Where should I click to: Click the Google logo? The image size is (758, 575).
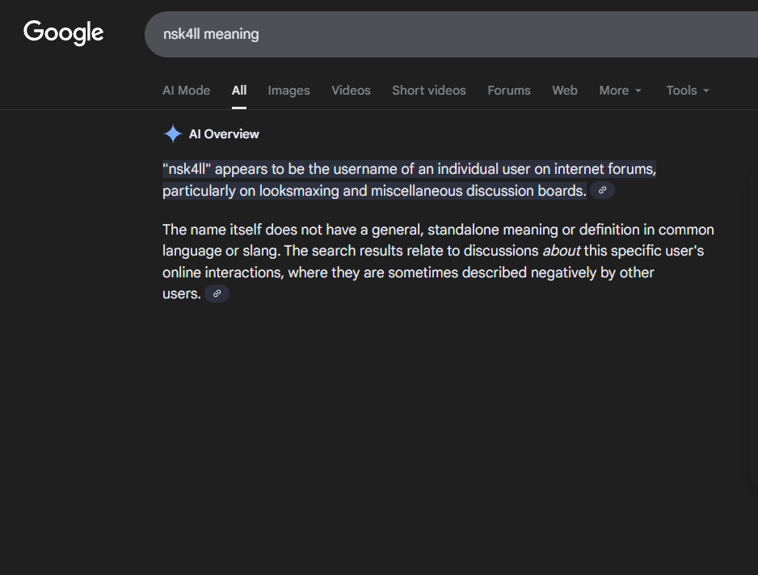click(x=63, y=32)
